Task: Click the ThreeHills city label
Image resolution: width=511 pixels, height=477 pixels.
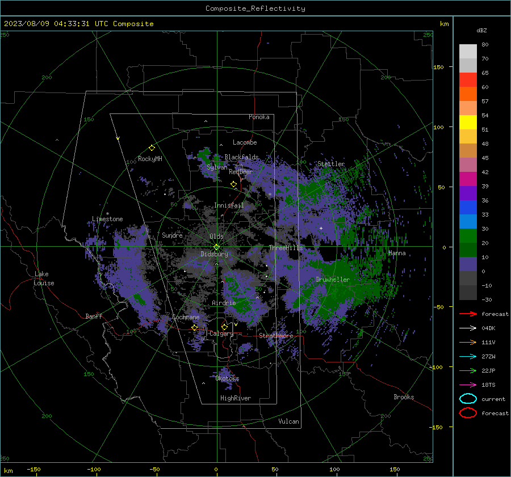Action: click(286, 248)
